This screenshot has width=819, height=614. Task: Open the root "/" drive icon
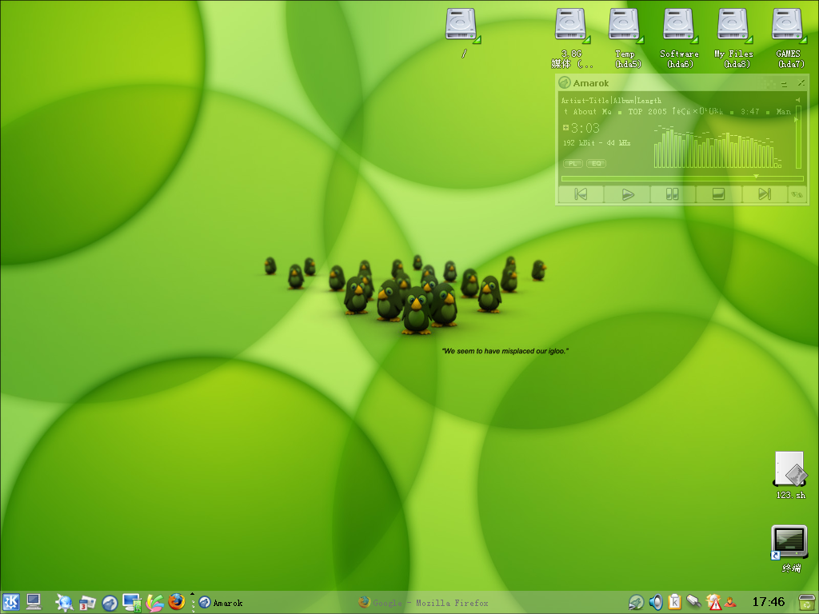click(463, 32)
